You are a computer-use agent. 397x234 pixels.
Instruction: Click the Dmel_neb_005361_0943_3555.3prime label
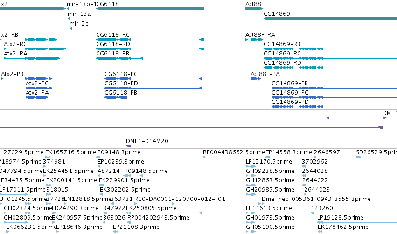pyautogui.click(x=316, y=200)
